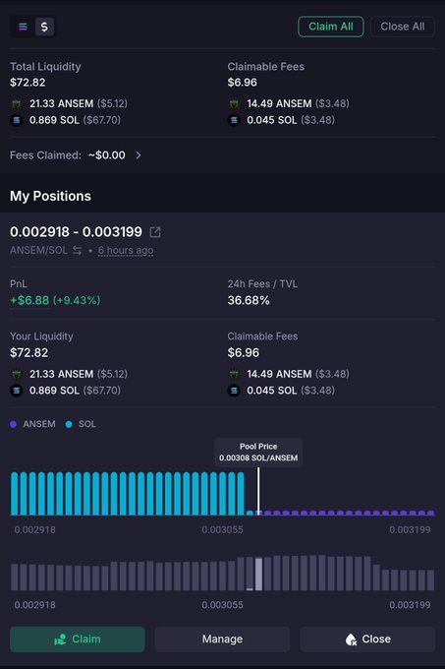Click the PnL value +$6.88

pos(29,300)
